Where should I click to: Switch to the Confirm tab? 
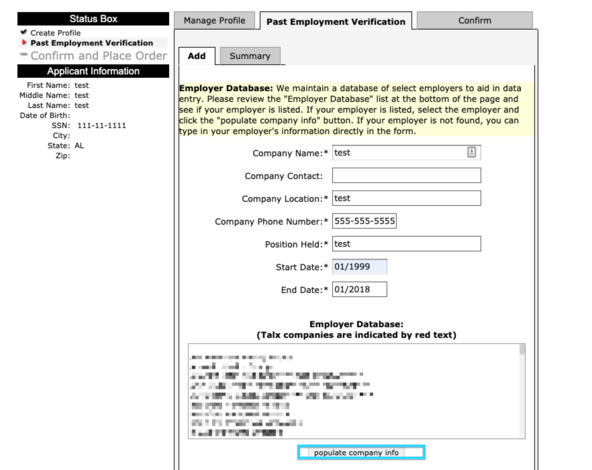coord(475,20)
